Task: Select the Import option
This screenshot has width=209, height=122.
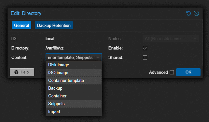Action: pyautogui.click(x=74, y=112)
